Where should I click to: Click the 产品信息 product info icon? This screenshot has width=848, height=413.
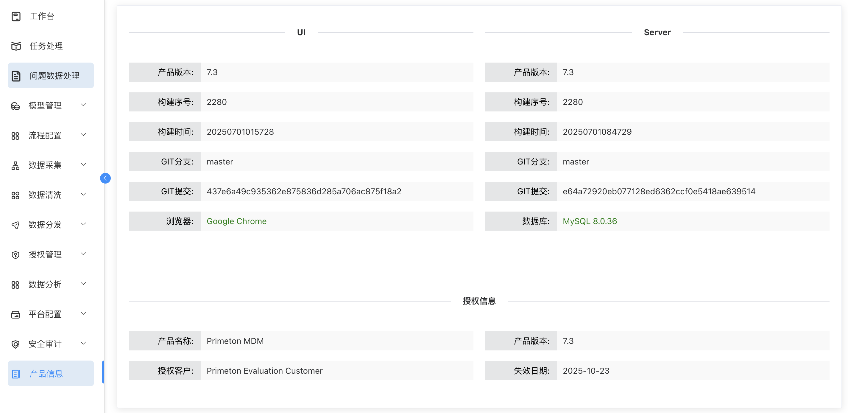tap(16, 373)
